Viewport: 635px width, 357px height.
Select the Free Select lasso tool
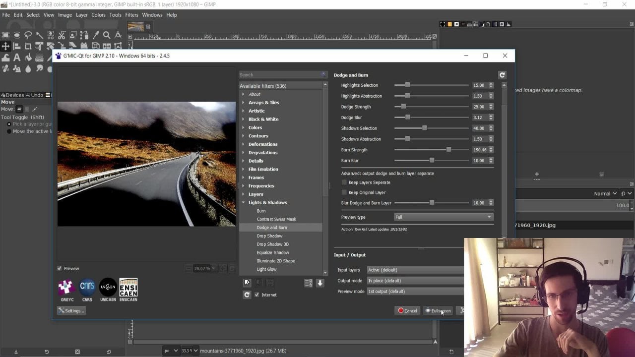pos(28,35)
